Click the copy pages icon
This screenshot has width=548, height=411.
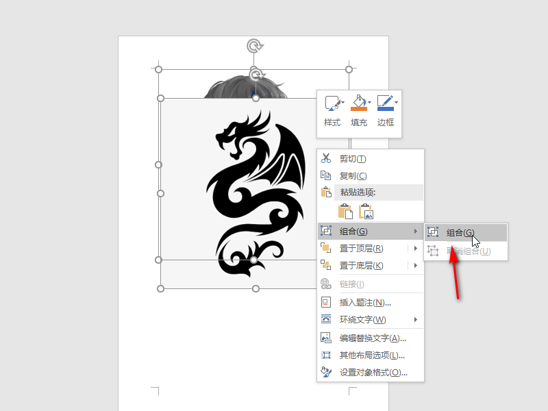pyautogui.click(x=326, y=175)
